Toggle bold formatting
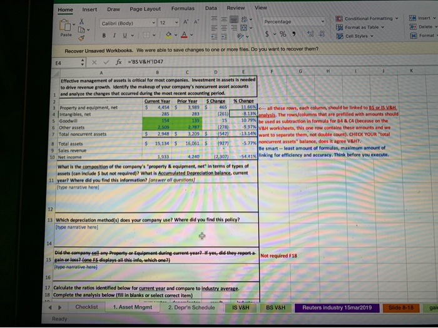The width and height of the screenshot is (438, 328). pyautogui.click(x=104, y=36)
